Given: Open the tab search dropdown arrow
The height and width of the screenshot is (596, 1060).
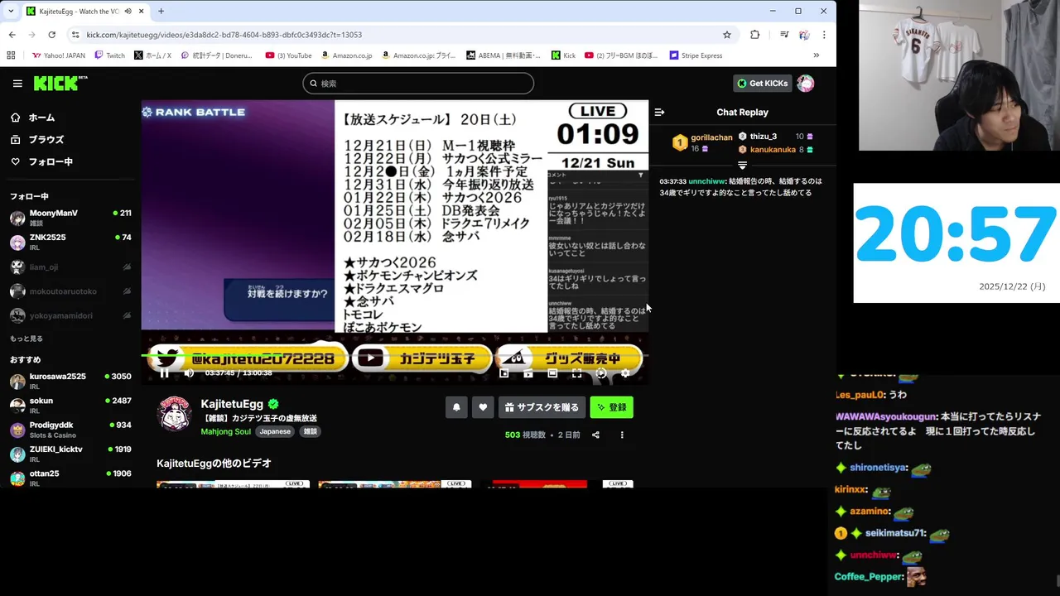Looking at the screenshot, I should [11, 12].
